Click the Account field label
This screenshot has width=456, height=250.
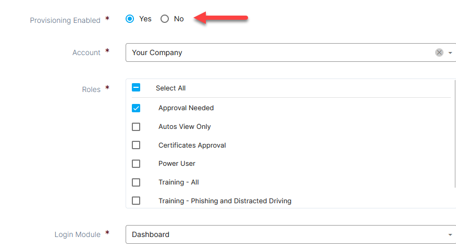(87, 52)
